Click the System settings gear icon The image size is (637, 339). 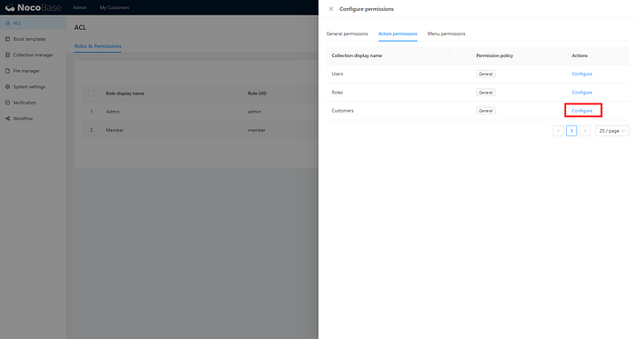(x=7, y=86)
